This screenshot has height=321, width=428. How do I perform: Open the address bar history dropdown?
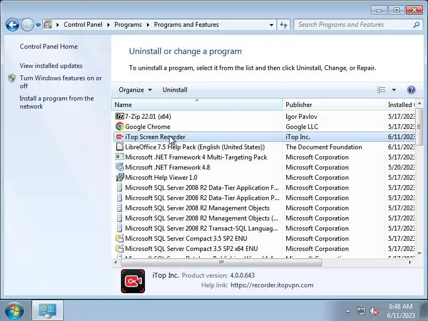point(271,25)
